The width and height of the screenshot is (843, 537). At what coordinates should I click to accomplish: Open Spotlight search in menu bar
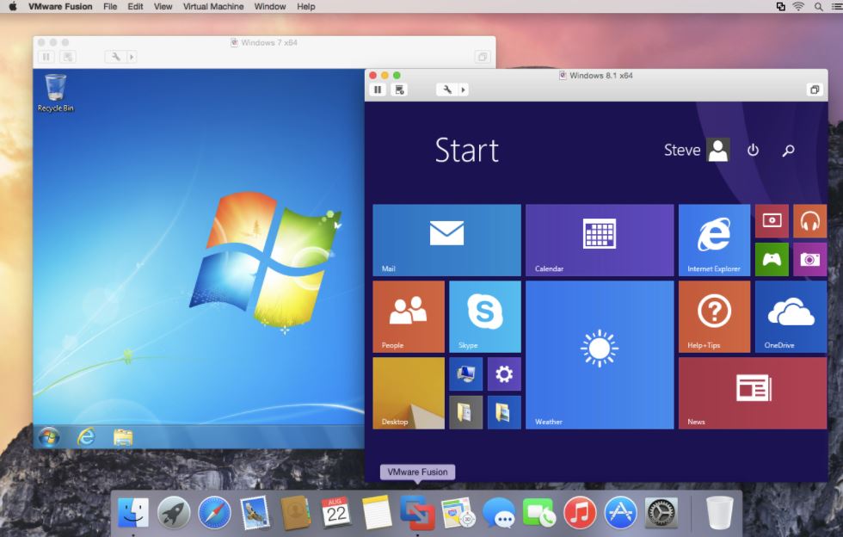tap(818, 7)
